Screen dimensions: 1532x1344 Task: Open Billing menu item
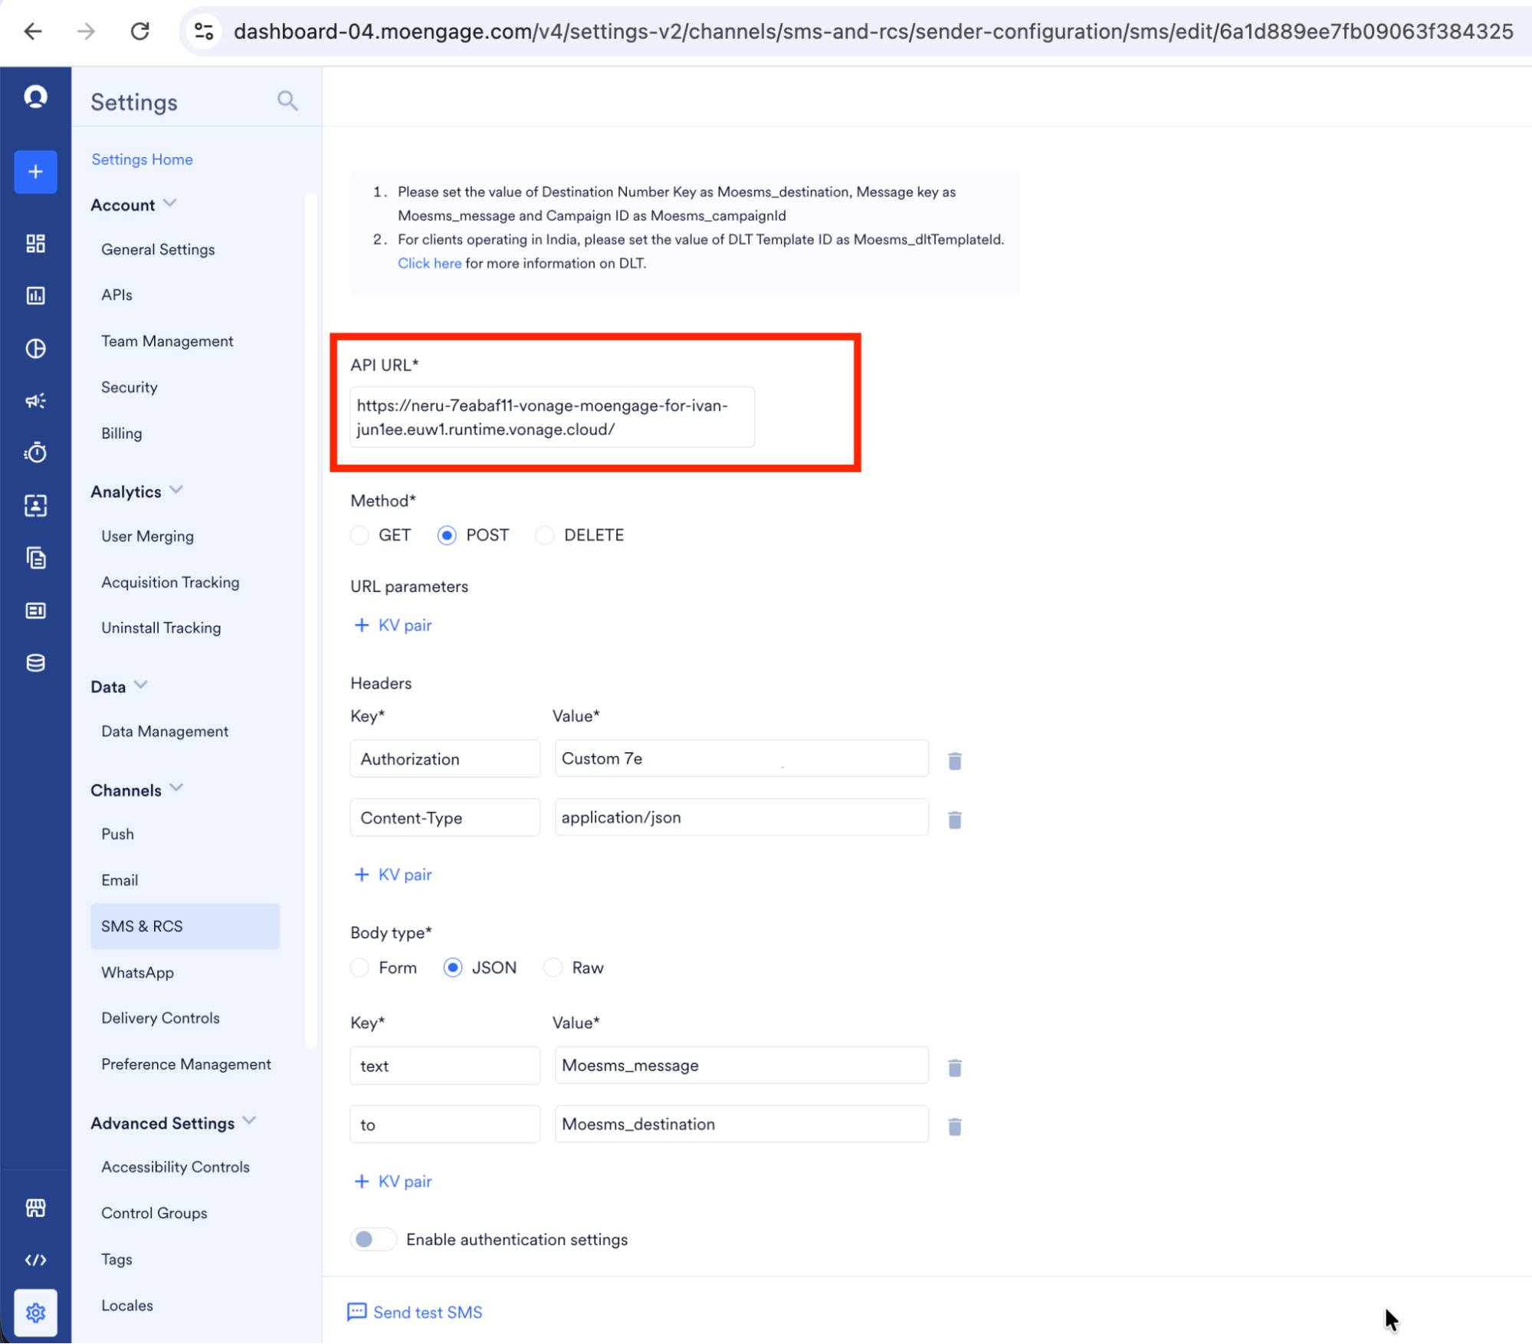pos(121,433)
